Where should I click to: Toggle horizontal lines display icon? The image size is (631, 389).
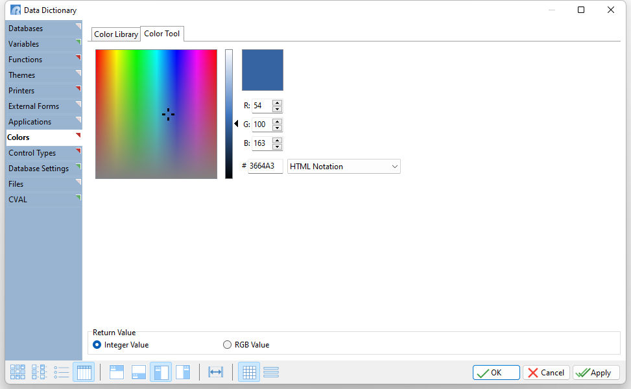[x=271, y=371]
